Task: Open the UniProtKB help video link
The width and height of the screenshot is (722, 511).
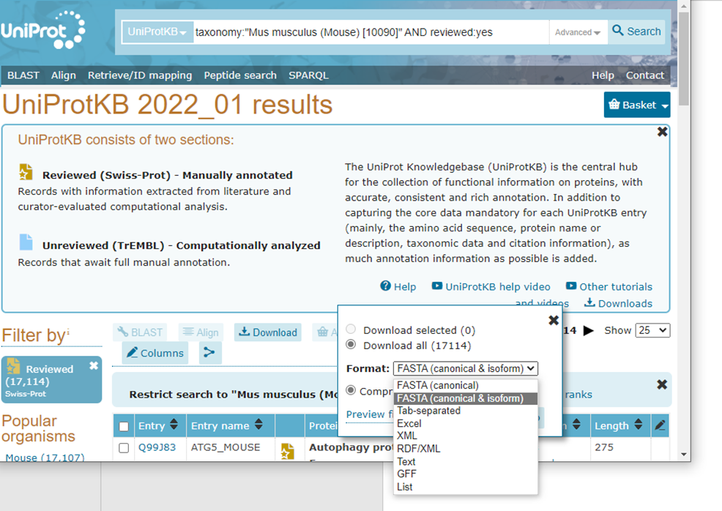Action: (491, 287)
